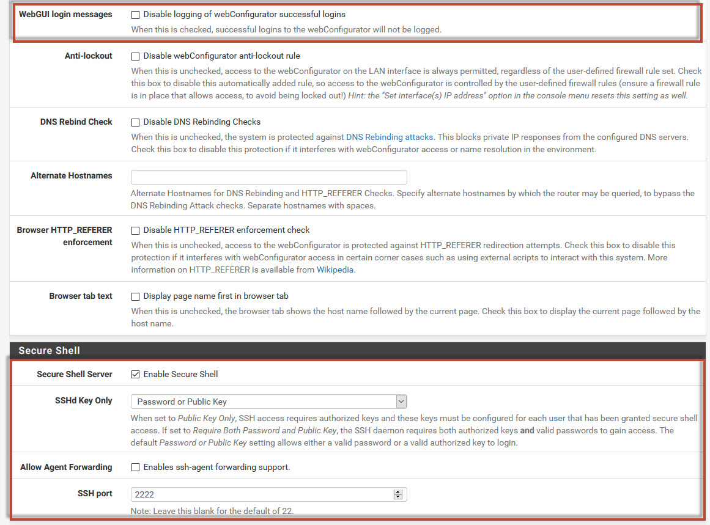Check Display page name first in browser tab
Screen dimensions: 710x525
[x=135, y=297]
